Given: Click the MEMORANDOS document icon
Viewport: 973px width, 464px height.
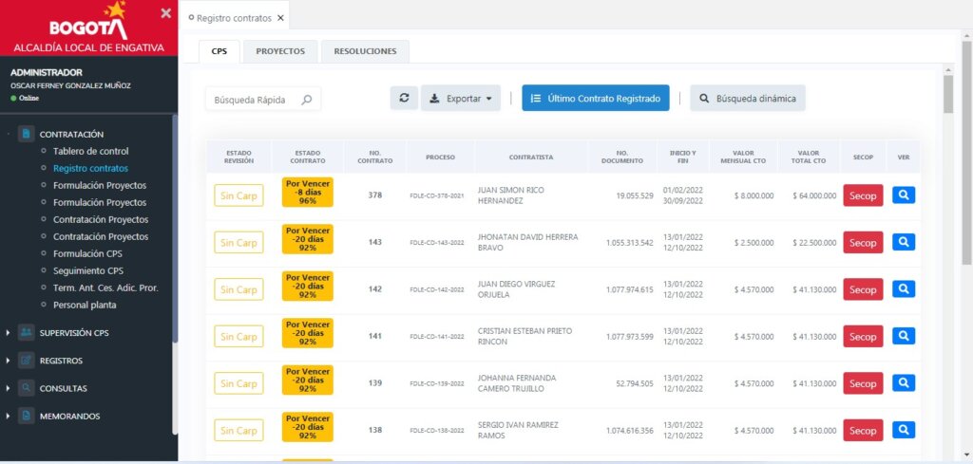Looking at the screenshot, I should (26, 417).
